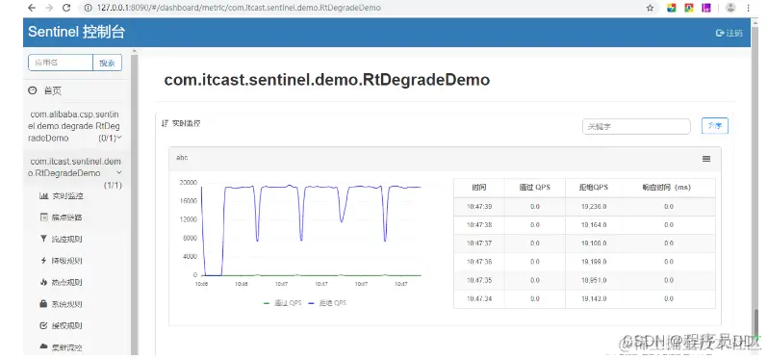Click the 10:47:39 time cell
Viewport: 768px width, 358px height.
pos(479,207)
